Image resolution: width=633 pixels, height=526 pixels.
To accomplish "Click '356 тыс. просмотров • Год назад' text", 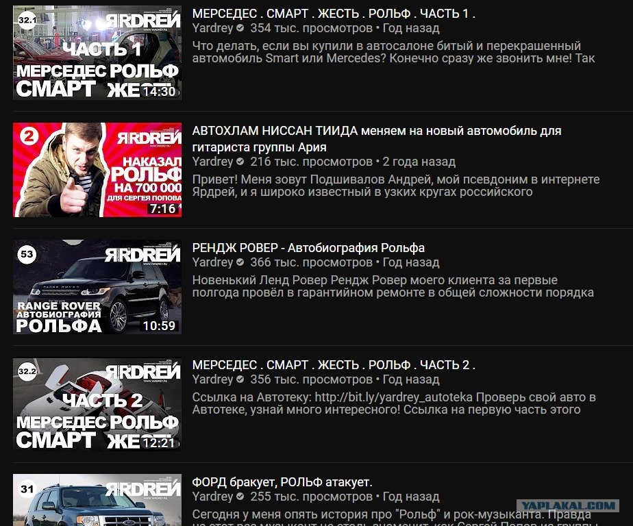I will [x=345, y=380].
